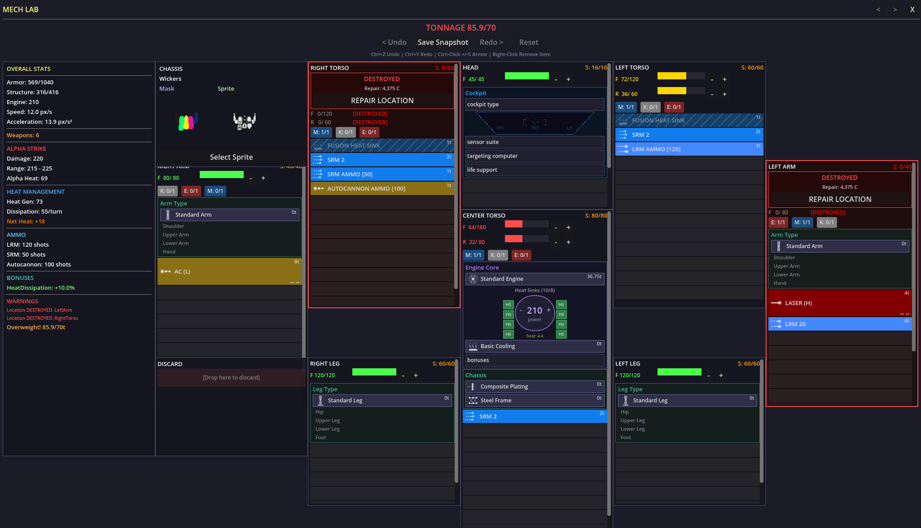Click Reset in the top menu
The image size is (921, 528).
point(528,42)
